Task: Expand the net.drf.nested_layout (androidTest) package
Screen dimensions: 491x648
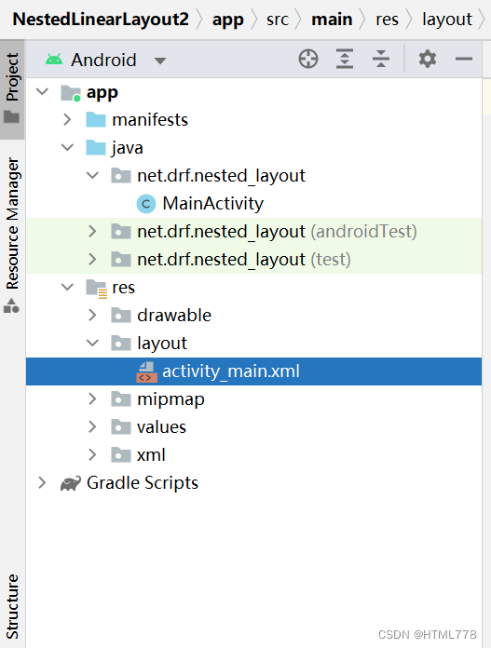Action: coord(92,232)
